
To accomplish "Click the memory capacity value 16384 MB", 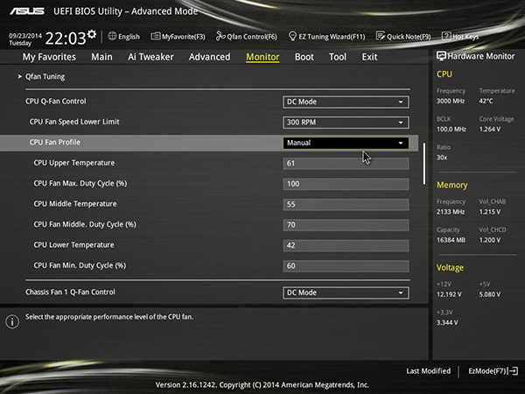I will point(451,240).
